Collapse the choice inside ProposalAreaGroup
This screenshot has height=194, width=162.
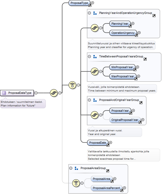tap(82, 183)
